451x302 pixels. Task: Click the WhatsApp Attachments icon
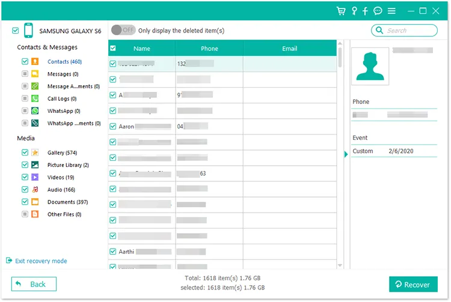(35, 123)
